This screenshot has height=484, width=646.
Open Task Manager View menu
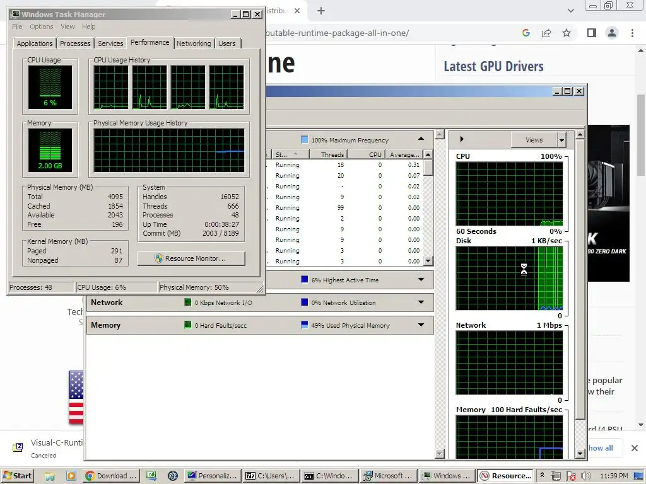point(68,26)
